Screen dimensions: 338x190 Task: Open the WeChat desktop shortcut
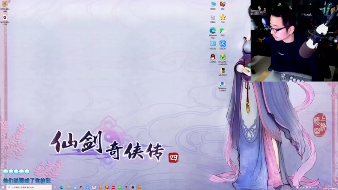point(223,32)
